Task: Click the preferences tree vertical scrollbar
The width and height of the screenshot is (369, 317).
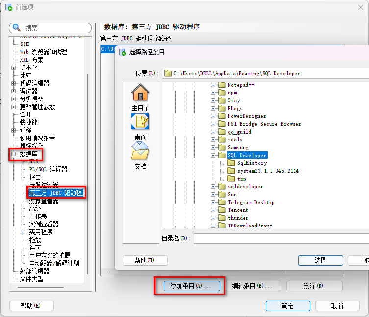Action: [88, 174]
